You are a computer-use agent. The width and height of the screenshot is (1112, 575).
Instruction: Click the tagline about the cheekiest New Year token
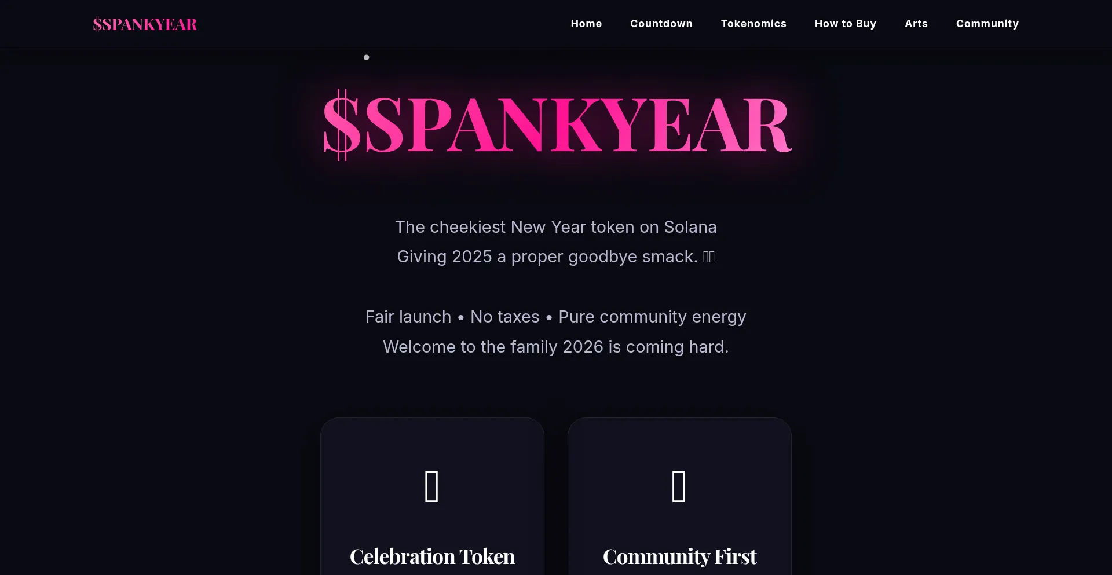tap(556, 227)
